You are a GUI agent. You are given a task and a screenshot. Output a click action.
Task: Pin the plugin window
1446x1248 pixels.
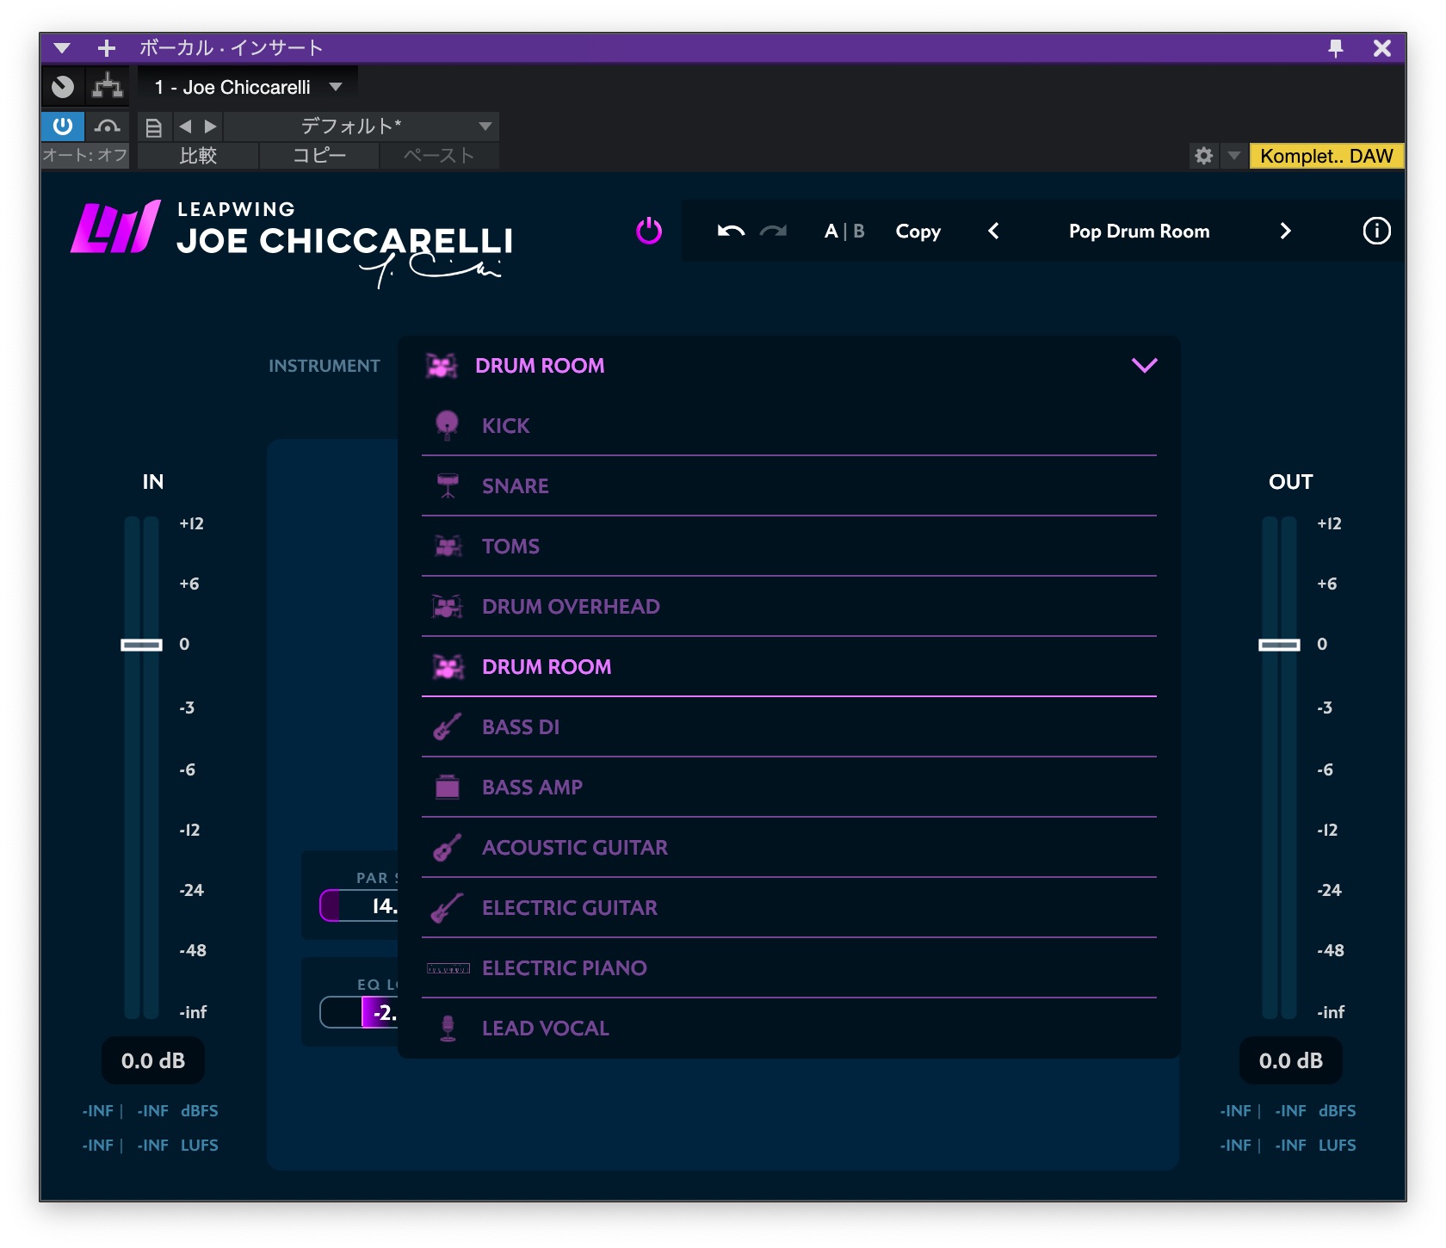(x=1335, y=48)
